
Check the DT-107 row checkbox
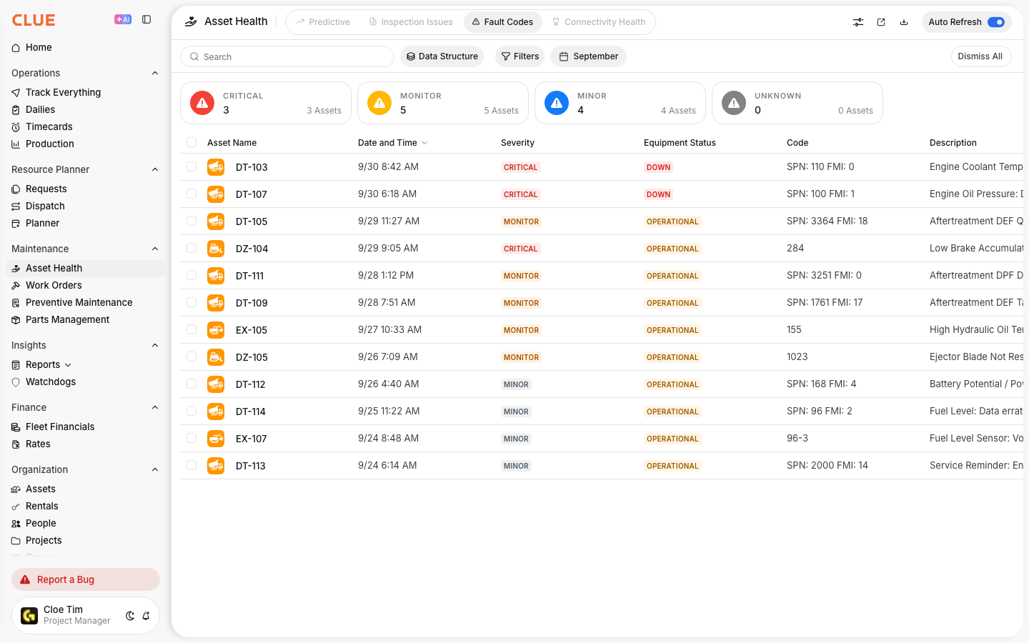click(x=192, y=194)
